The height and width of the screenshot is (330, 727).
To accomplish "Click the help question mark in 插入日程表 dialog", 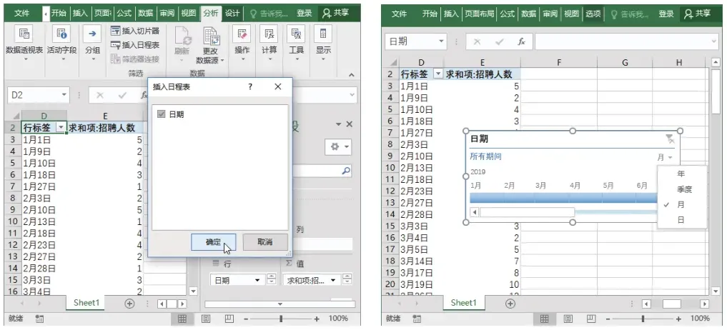I will 250,86.
